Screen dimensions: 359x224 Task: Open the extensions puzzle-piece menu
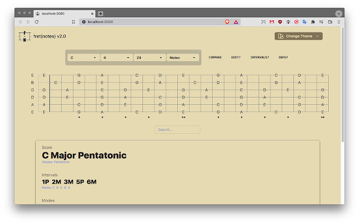point(313,22)
